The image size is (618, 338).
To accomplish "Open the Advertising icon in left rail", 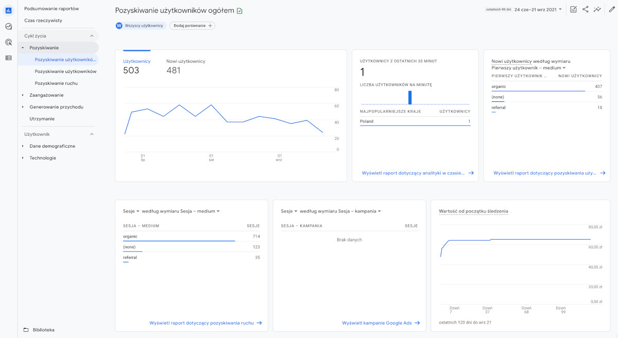I will [9, 42].
